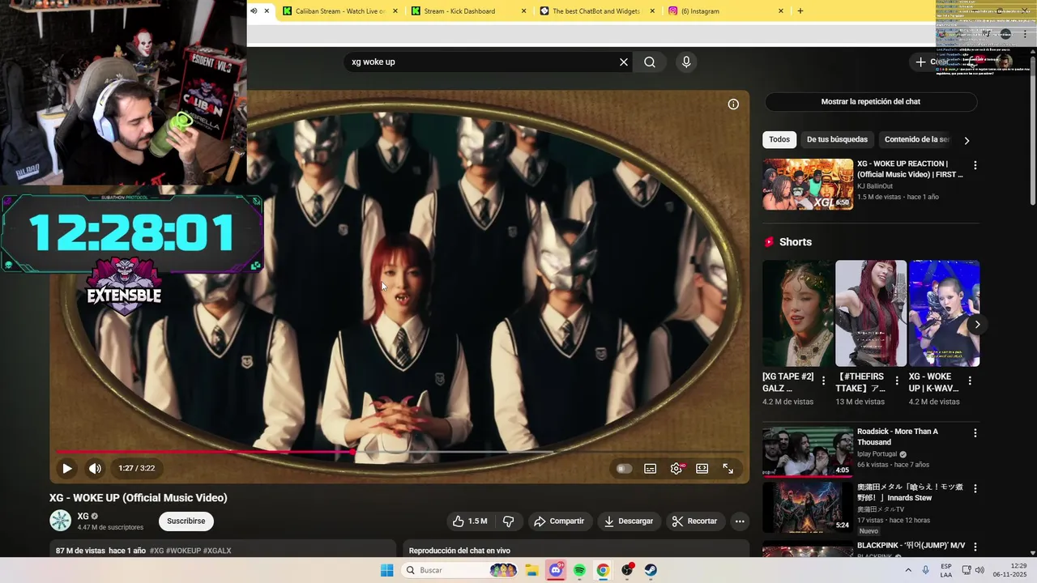Open a new browser tab
1037x583 pixels.
800,11
